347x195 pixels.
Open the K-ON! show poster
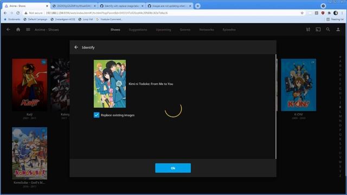click(299, 85)
